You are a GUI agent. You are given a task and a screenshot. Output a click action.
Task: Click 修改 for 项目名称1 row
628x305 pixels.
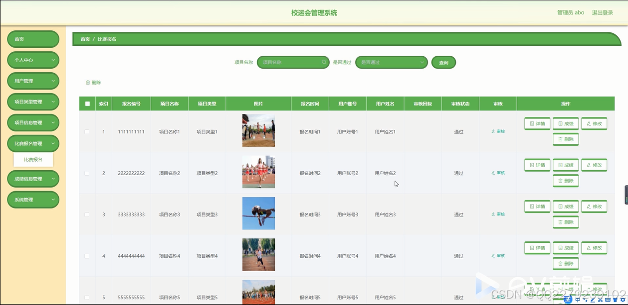pyautogui.click(x=594, y=123)
